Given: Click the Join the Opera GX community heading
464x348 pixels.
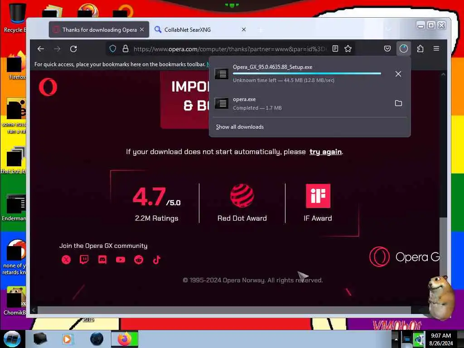Looking at the screenshot, I should tap(103, 246).
